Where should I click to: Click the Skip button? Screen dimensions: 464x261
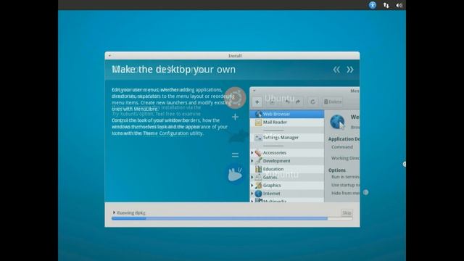coord(347,212)
